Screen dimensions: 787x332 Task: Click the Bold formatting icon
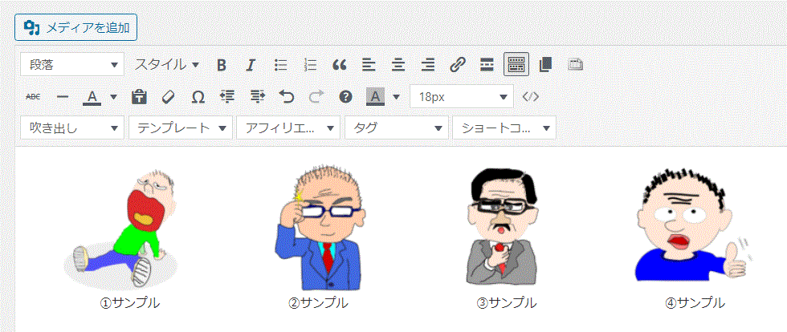[x=222, y=64]
